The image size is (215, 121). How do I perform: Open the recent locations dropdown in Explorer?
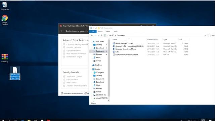98,36
